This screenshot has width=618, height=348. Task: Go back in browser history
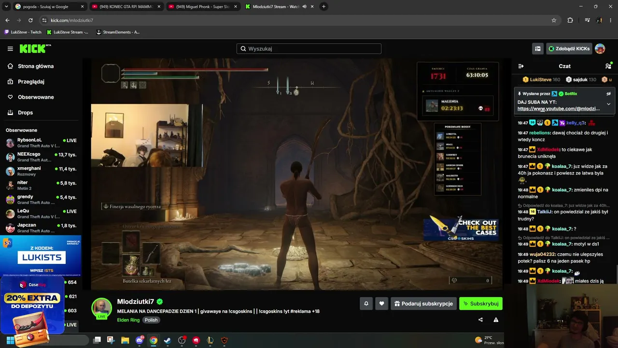[7, 20]
